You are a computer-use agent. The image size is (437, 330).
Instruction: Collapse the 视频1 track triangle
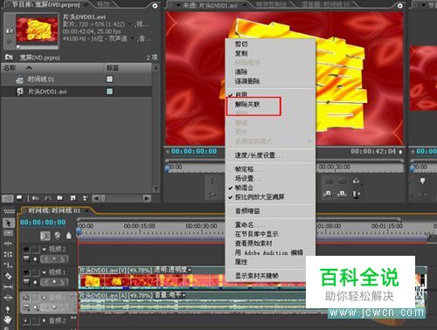point(45,272)
